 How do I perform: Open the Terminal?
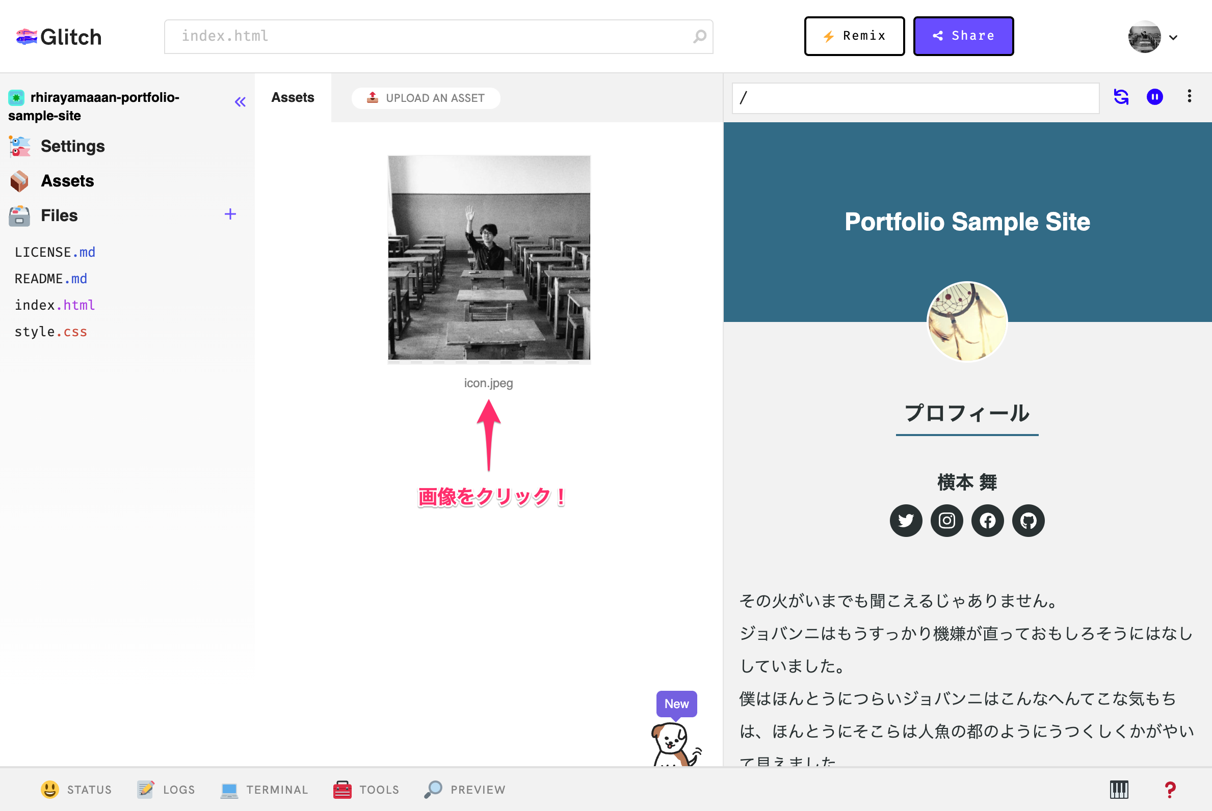(264, 790)
